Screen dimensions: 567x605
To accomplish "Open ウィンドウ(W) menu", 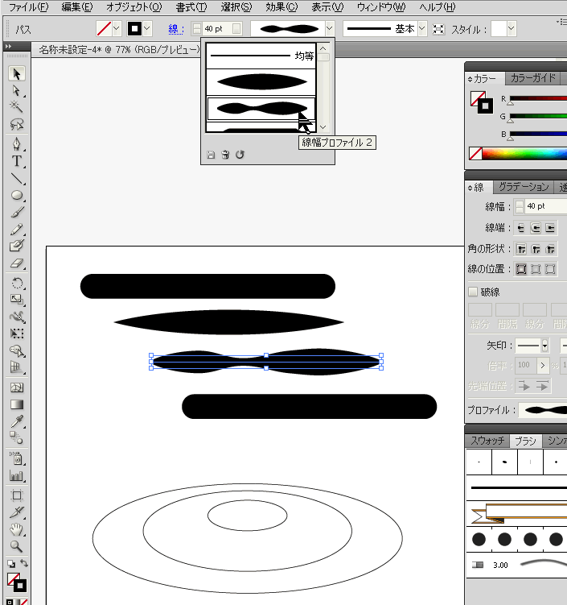I will point(381,7).
